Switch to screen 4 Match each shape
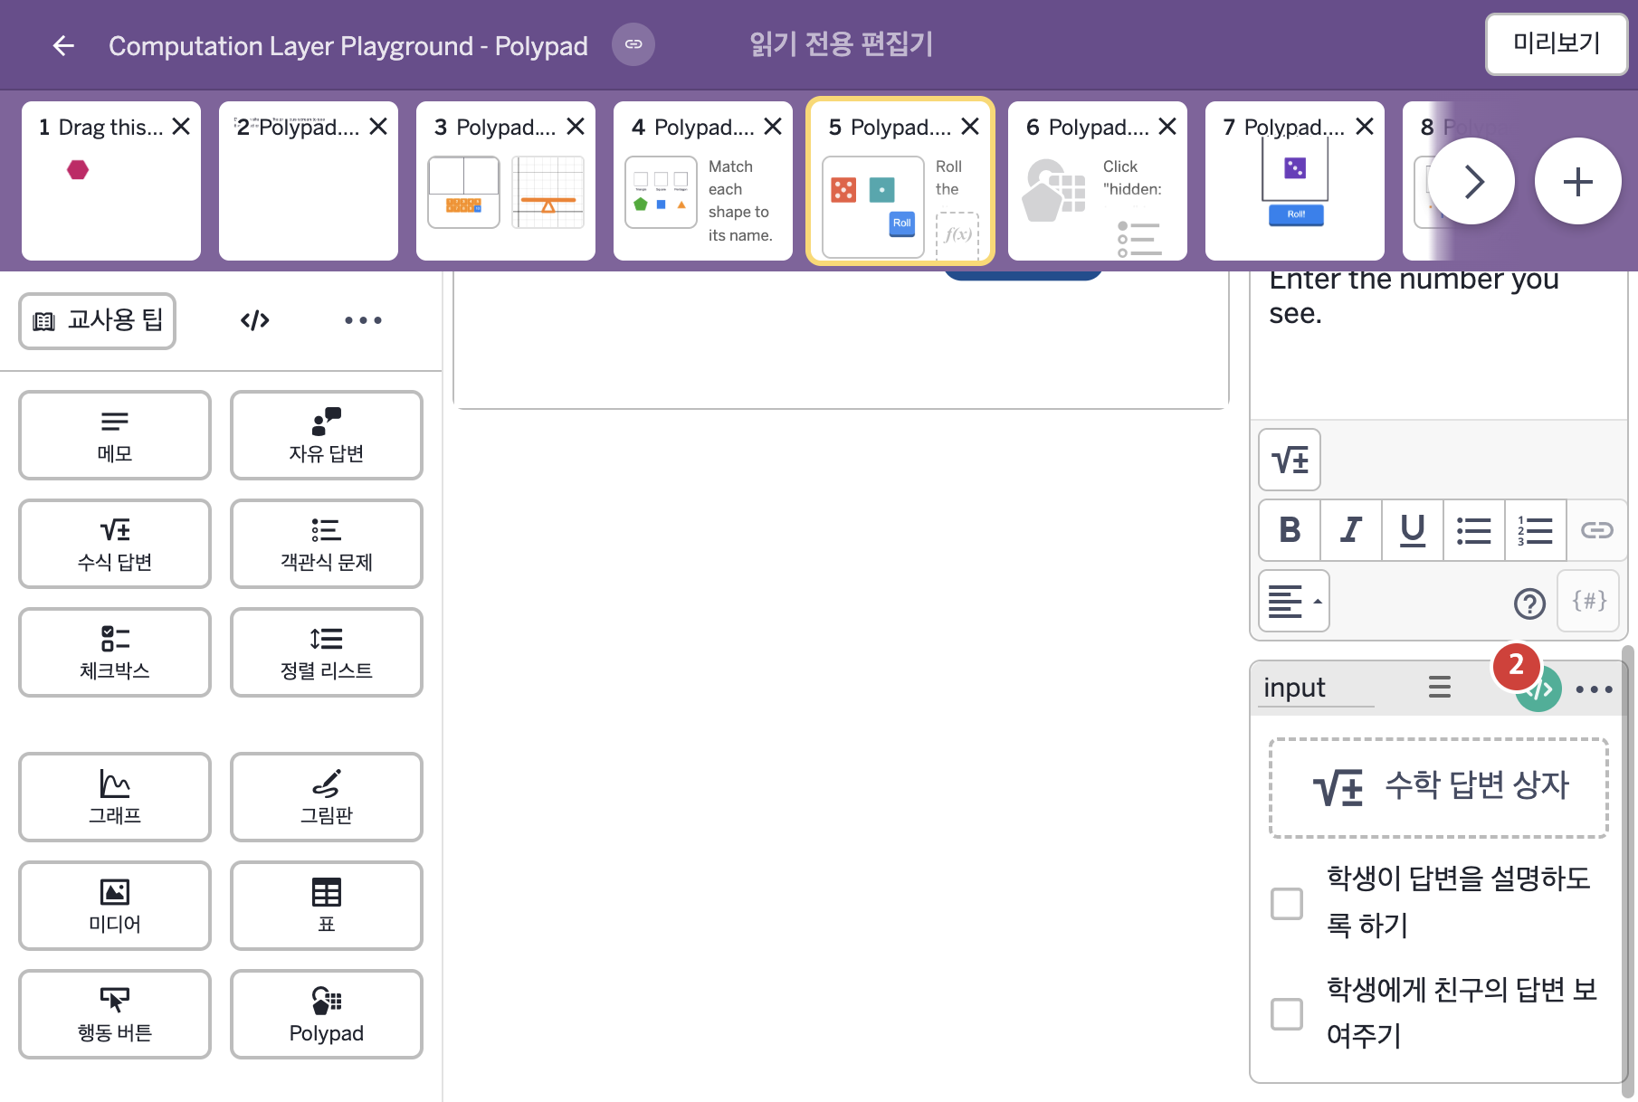Viewport: 1638px width, 1102px height. coord(703,181)
